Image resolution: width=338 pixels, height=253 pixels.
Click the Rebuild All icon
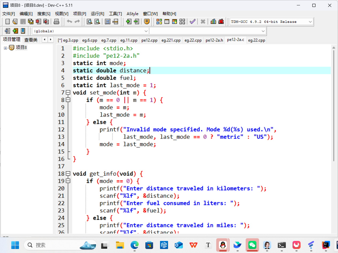[182, 22]
